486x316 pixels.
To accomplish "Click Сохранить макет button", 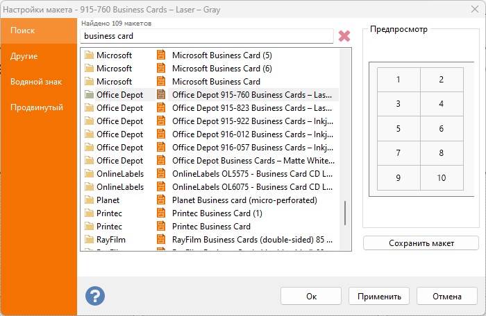I will pos(421,243).
